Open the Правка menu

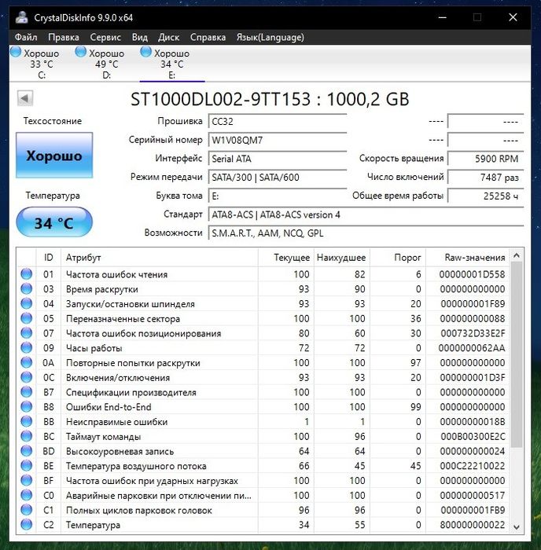[x=64, y=37]
